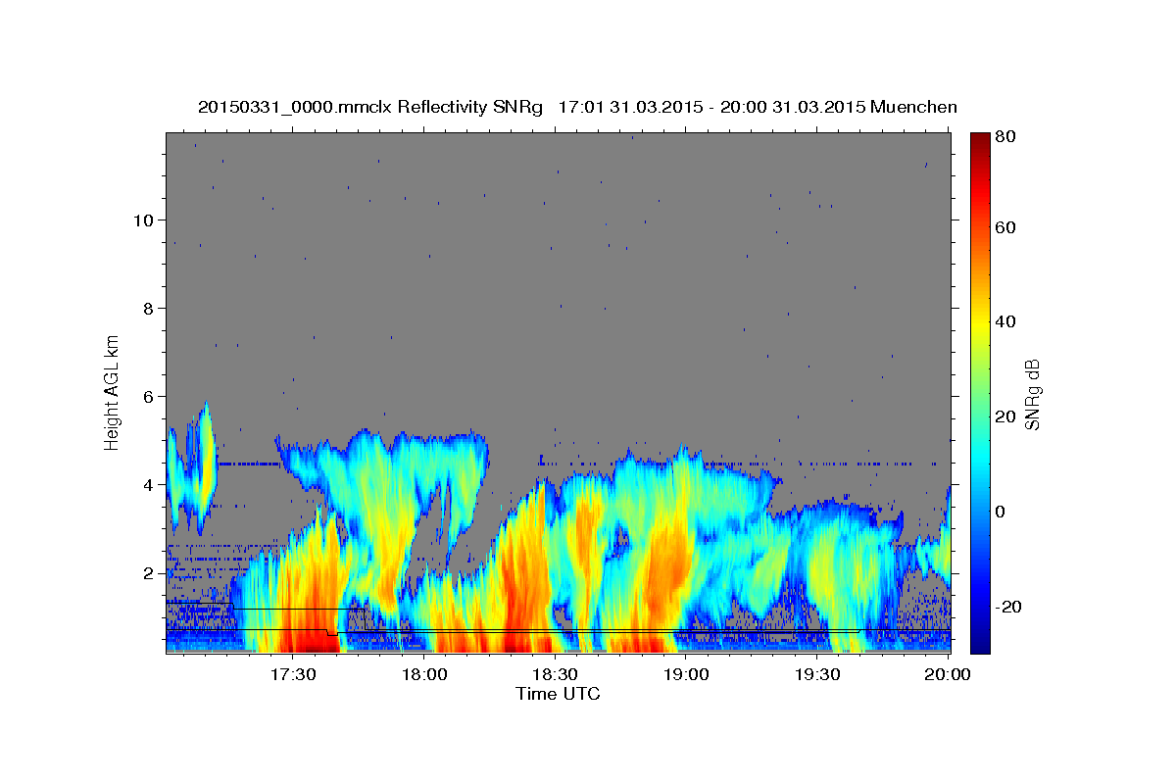This screenshot has width=1176, height=784.
Task: Click the 20:00 time tick label
Action: click(948, 675)
